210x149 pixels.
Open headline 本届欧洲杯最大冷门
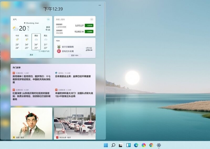pos(74,95)
